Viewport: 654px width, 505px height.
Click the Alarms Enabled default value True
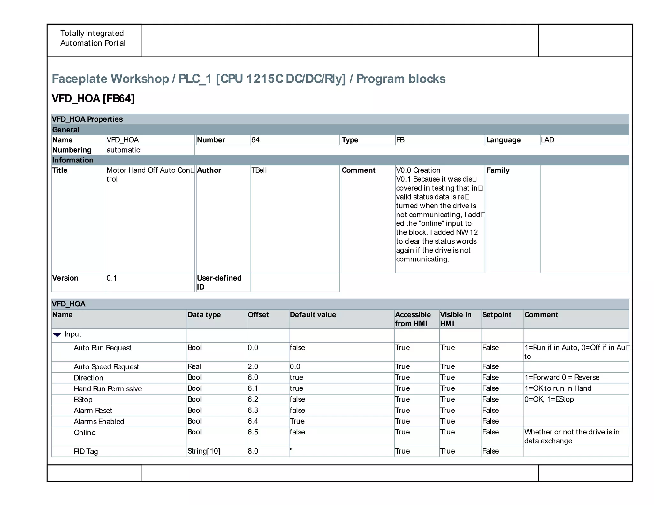coord(297,421)
